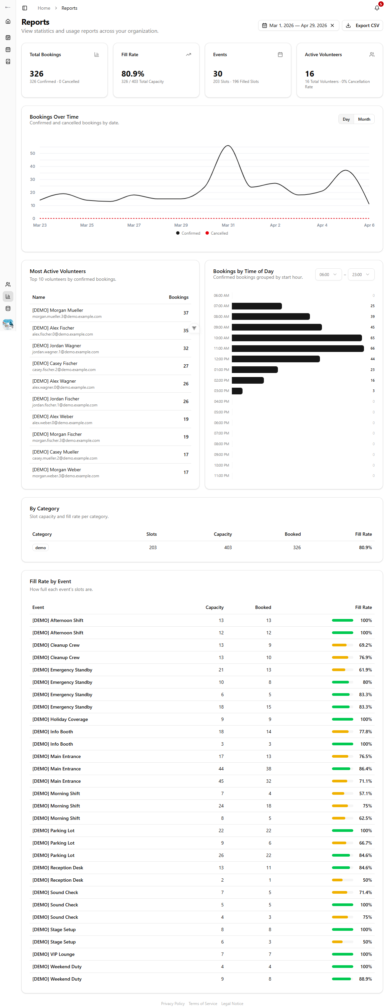The image size is (385, 1008).
Task: Switch the bookings chart to Month view
Action: pyautogui.click(x=364, y=119)
